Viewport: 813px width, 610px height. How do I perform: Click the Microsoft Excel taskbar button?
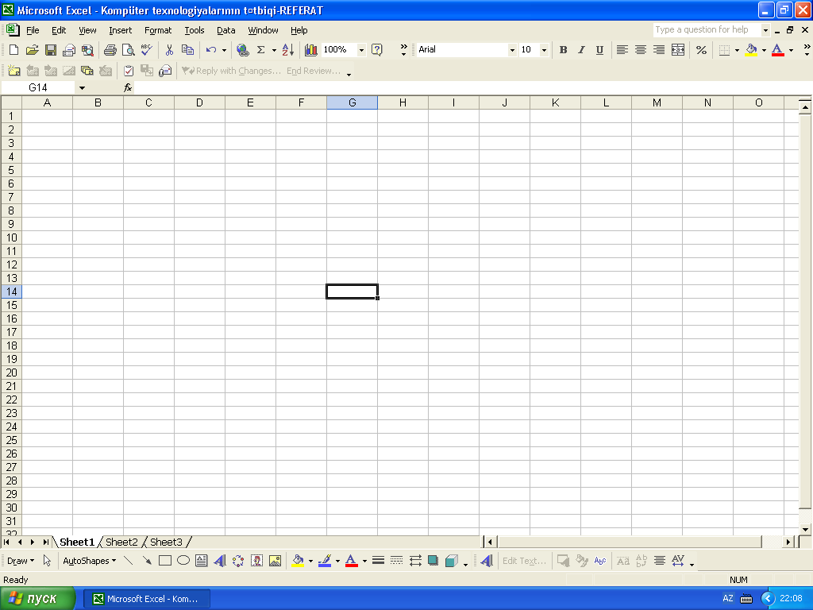(x=147, y=599)
